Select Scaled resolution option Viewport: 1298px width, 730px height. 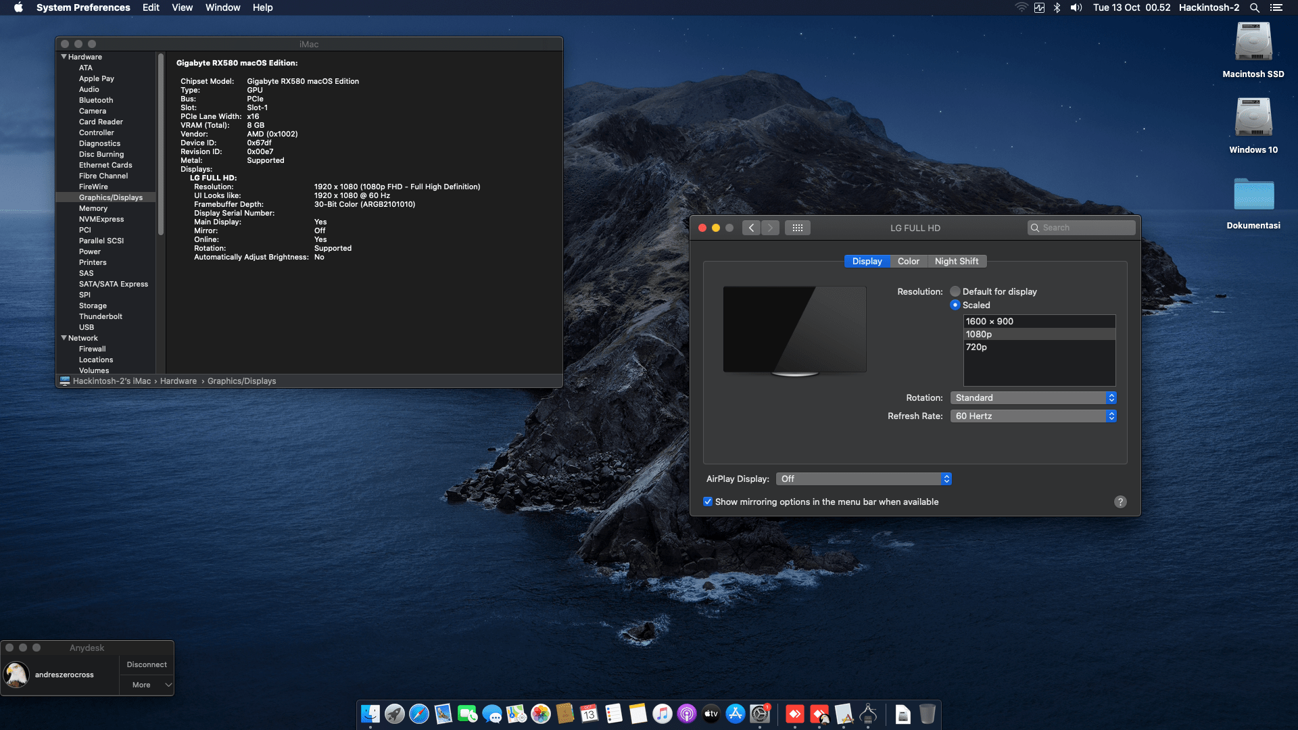click(x=955, y=305)
